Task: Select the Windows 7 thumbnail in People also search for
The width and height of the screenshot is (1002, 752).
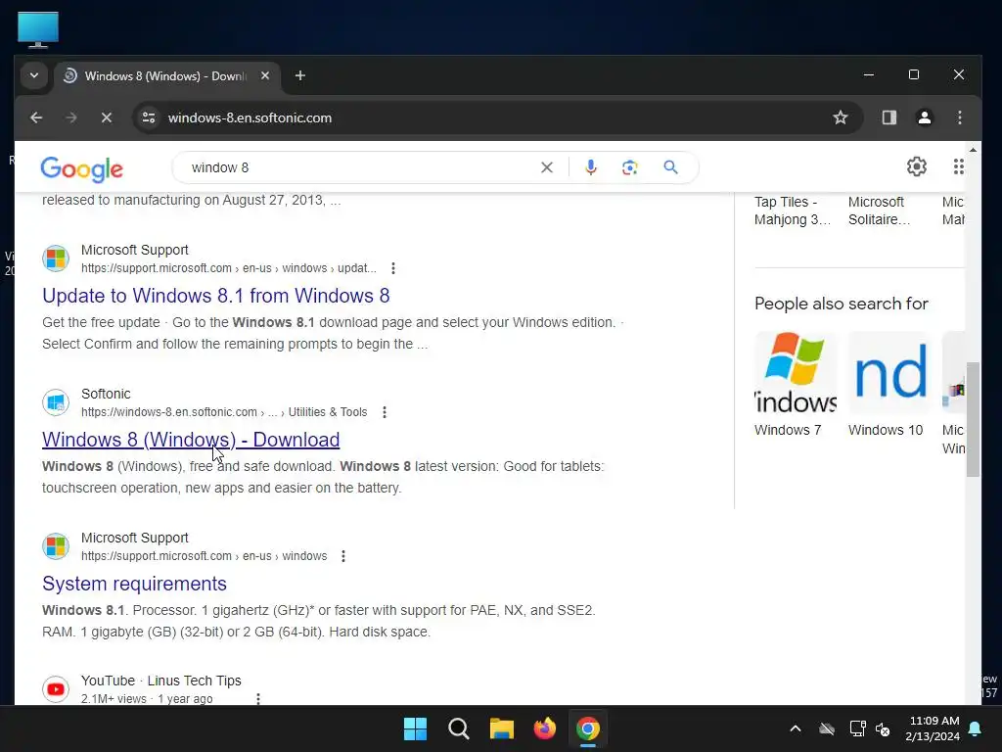Action: (796, 373)
